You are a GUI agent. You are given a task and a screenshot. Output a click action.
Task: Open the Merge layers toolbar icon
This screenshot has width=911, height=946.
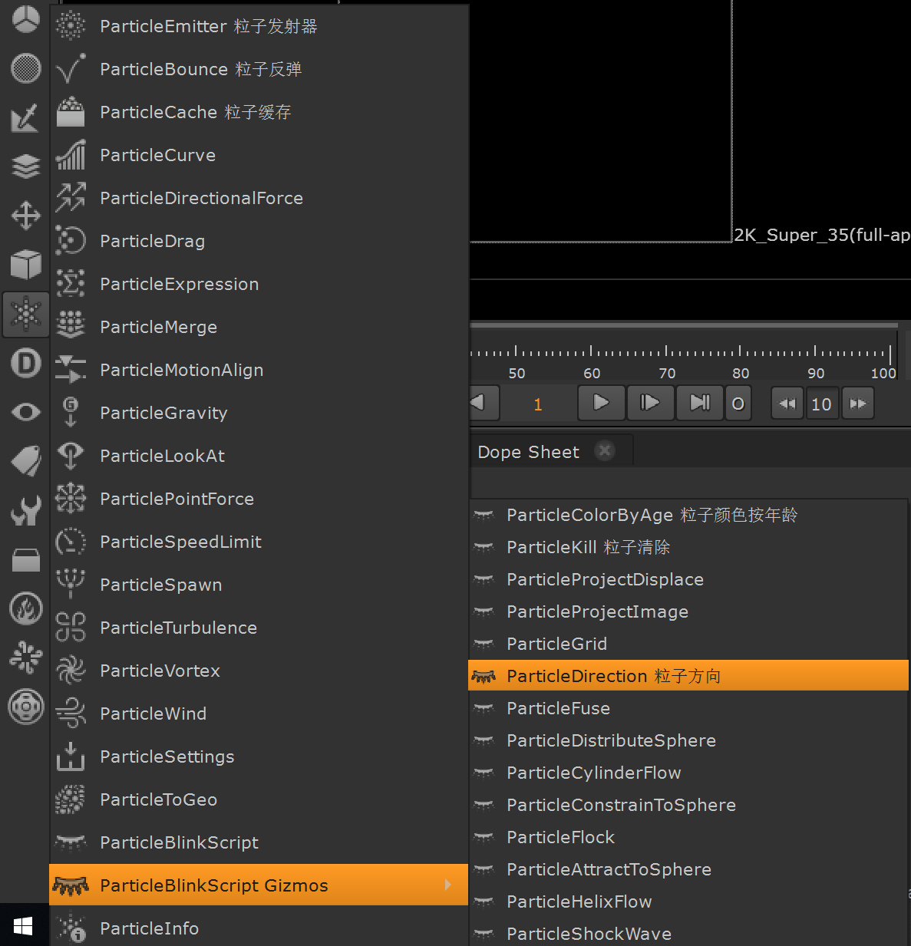pyautogui.click(x=26, y=166)
